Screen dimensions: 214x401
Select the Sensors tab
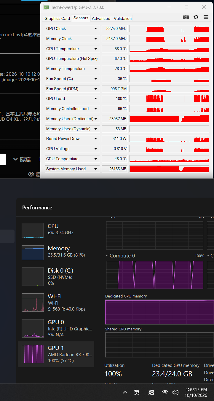coord(81,18)
